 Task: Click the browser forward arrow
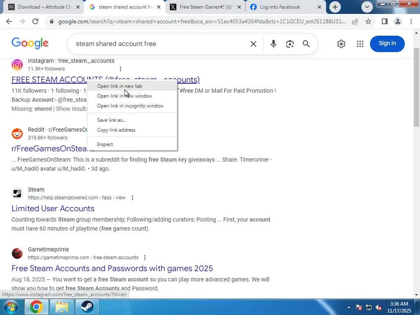22,21
